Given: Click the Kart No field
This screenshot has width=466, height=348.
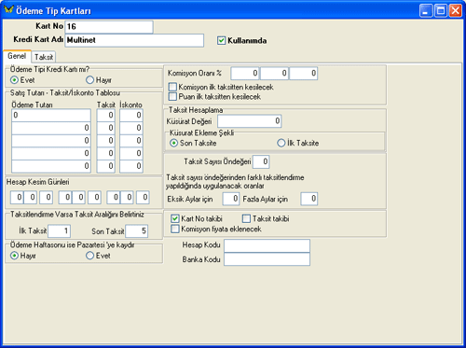Looking at the screenshot, I should coord(109,27).
